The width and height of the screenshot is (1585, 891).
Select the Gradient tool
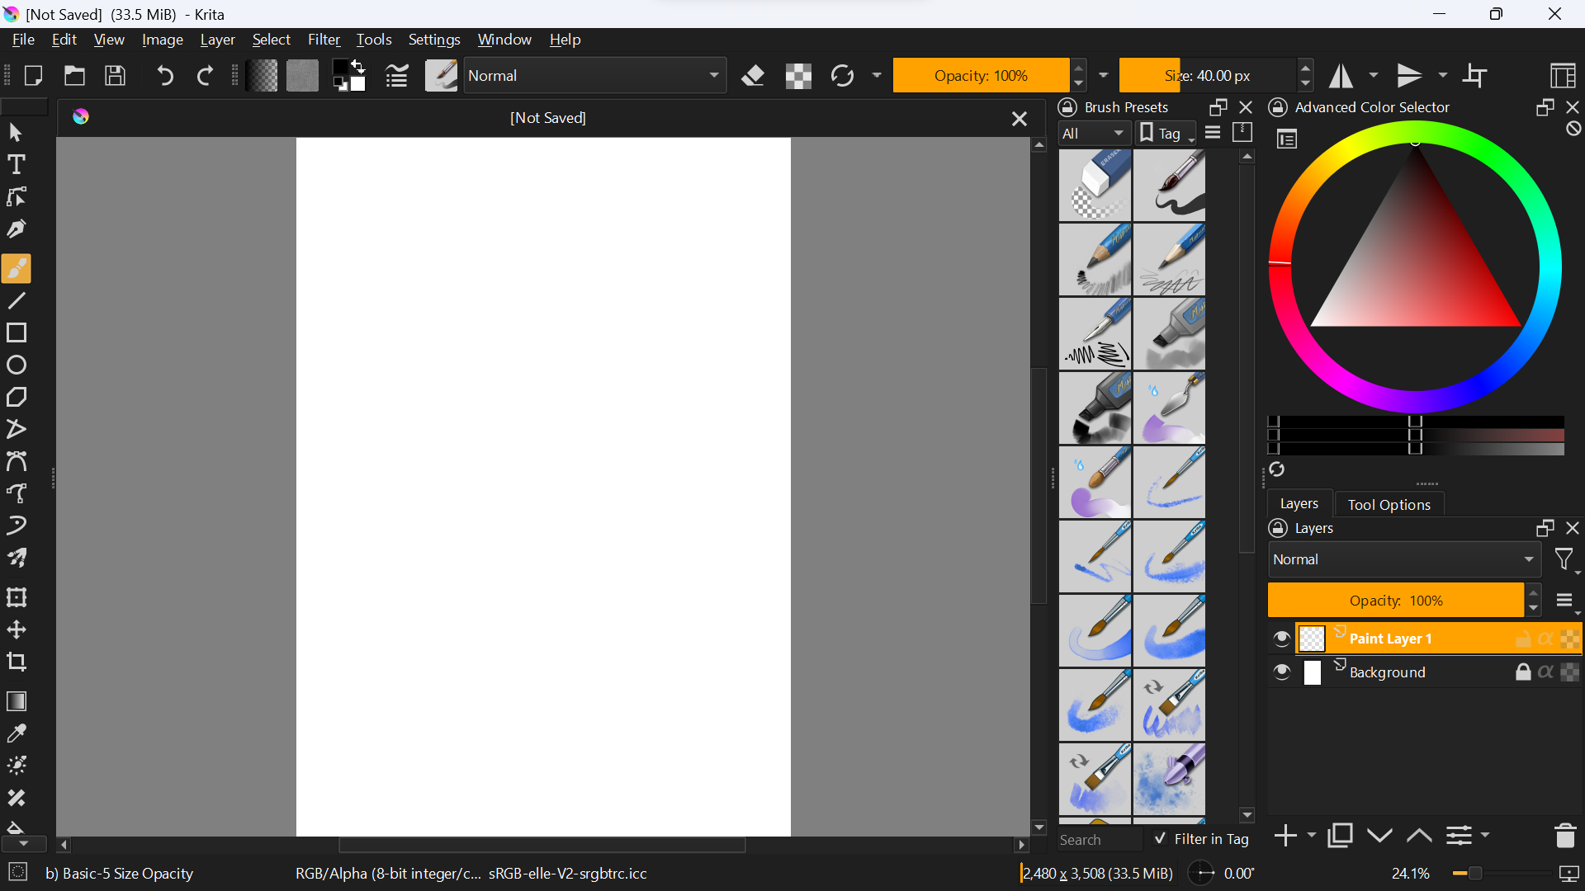17,701
